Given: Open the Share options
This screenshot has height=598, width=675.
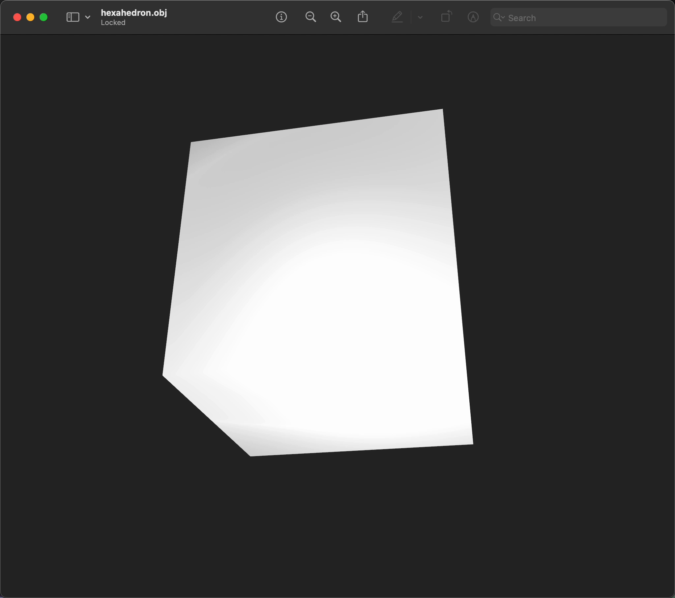Looking at the screenshot, I should (x=363, y=17).
